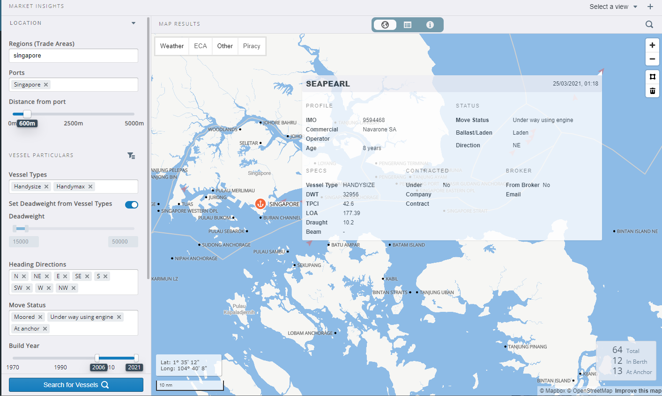Click the Singapore port anchor marker
The width and height of the screenshot is (662, 396).
(x=260, y=203)
